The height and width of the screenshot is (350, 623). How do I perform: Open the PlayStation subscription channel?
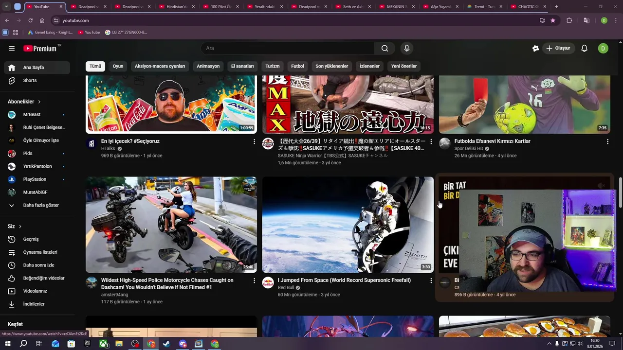click(37, 179)
